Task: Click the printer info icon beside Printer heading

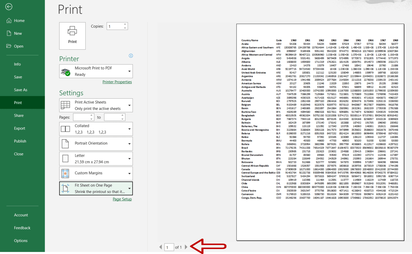Action: coord(131,56)
